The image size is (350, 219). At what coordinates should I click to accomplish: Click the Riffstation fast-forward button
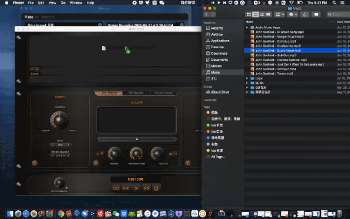(146, 188)
